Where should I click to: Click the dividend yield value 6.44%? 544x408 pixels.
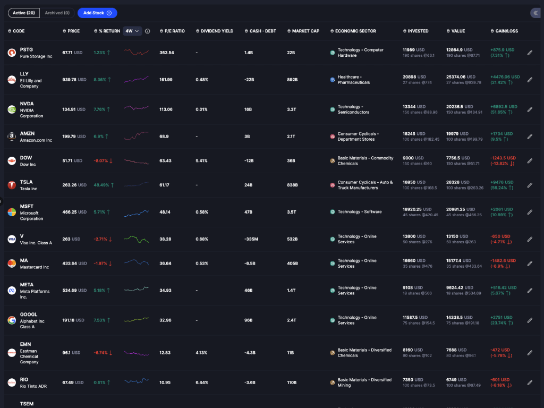(x=202, y=382)
